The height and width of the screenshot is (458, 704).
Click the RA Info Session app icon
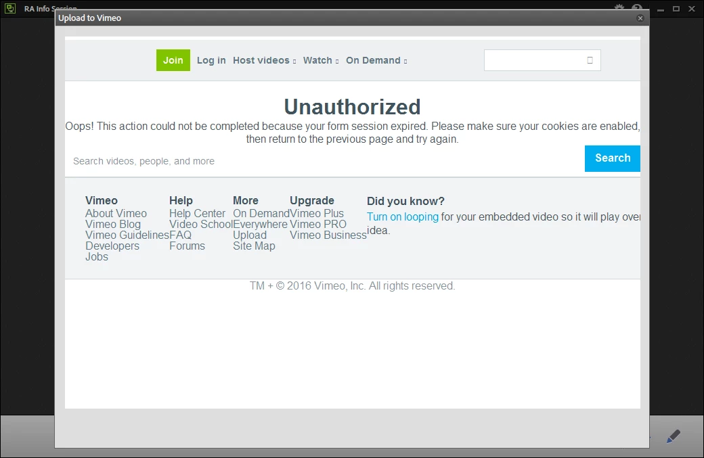10,8
